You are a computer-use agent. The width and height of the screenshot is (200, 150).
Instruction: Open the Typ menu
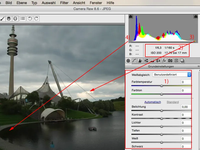pyautogui.click(x=34, y=3)
